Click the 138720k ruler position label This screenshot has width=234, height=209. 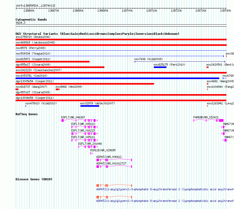click(x=176, y=11)
